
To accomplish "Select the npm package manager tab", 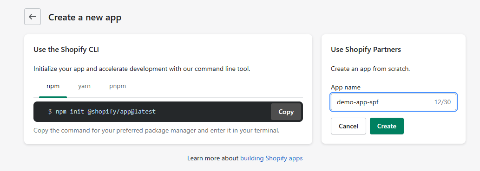I will (x=53, y=86).
